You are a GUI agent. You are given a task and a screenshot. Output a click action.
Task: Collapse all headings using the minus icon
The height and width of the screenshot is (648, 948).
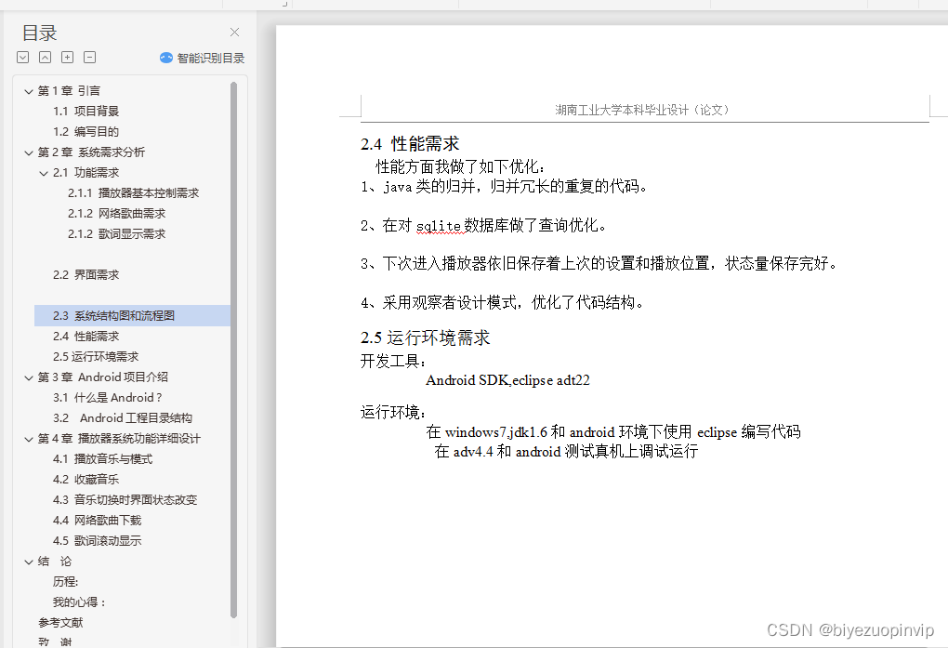coord(89,57)
